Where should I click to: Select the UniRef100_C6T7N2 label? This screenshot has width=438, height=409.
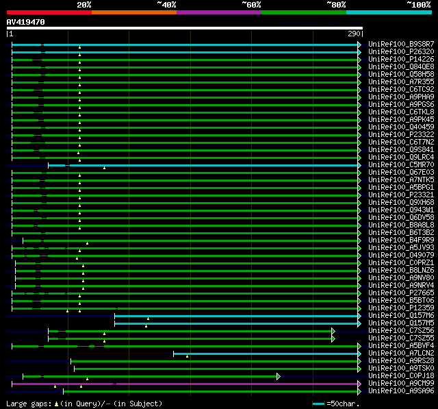(x=401, y=142)
